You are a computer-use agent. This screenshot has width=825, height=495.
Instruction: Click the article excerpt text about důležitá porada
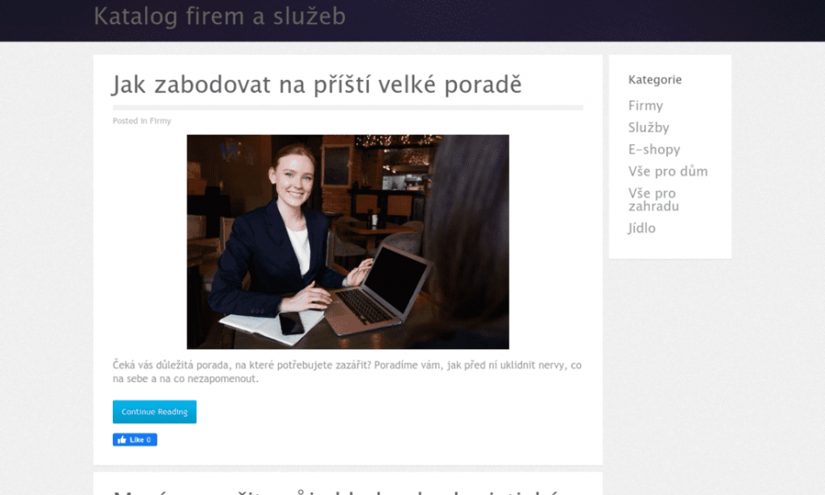[x=346, y=372]
